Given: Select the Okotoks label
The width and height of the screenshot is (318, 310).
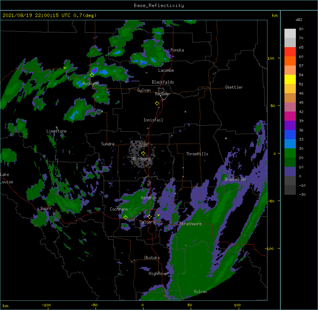Looking at the screenshot, I should 152,258.
